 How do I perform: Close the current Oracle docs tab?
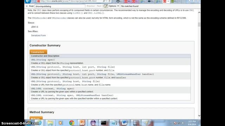point(168,1)
